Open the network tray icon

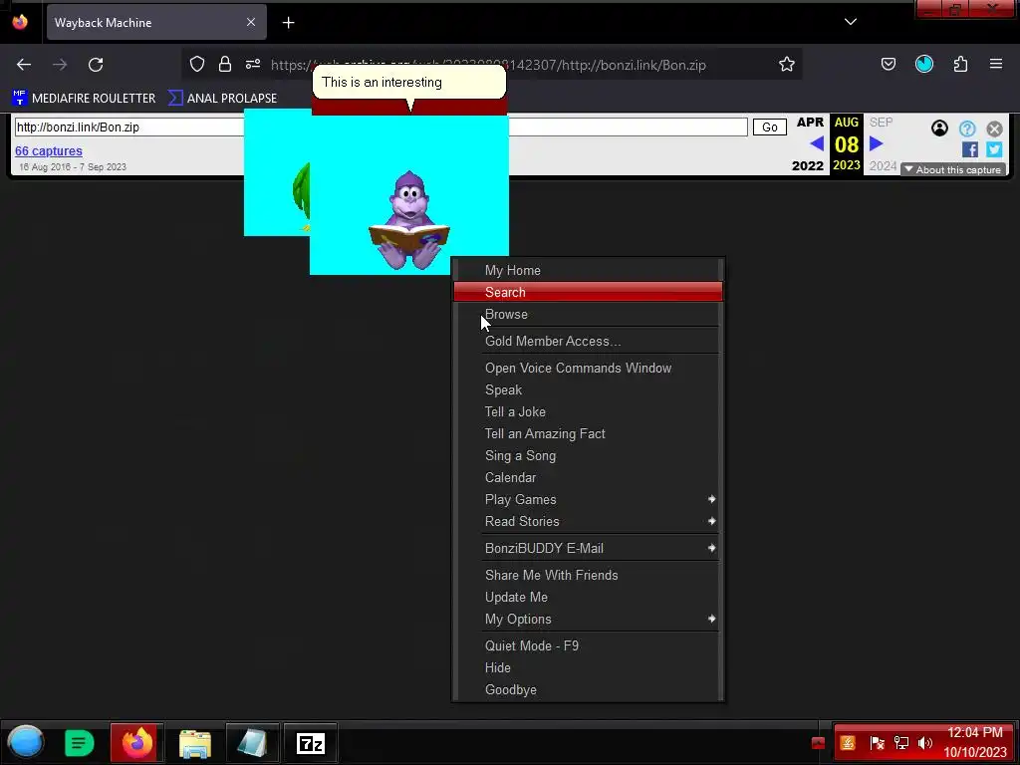901,743
